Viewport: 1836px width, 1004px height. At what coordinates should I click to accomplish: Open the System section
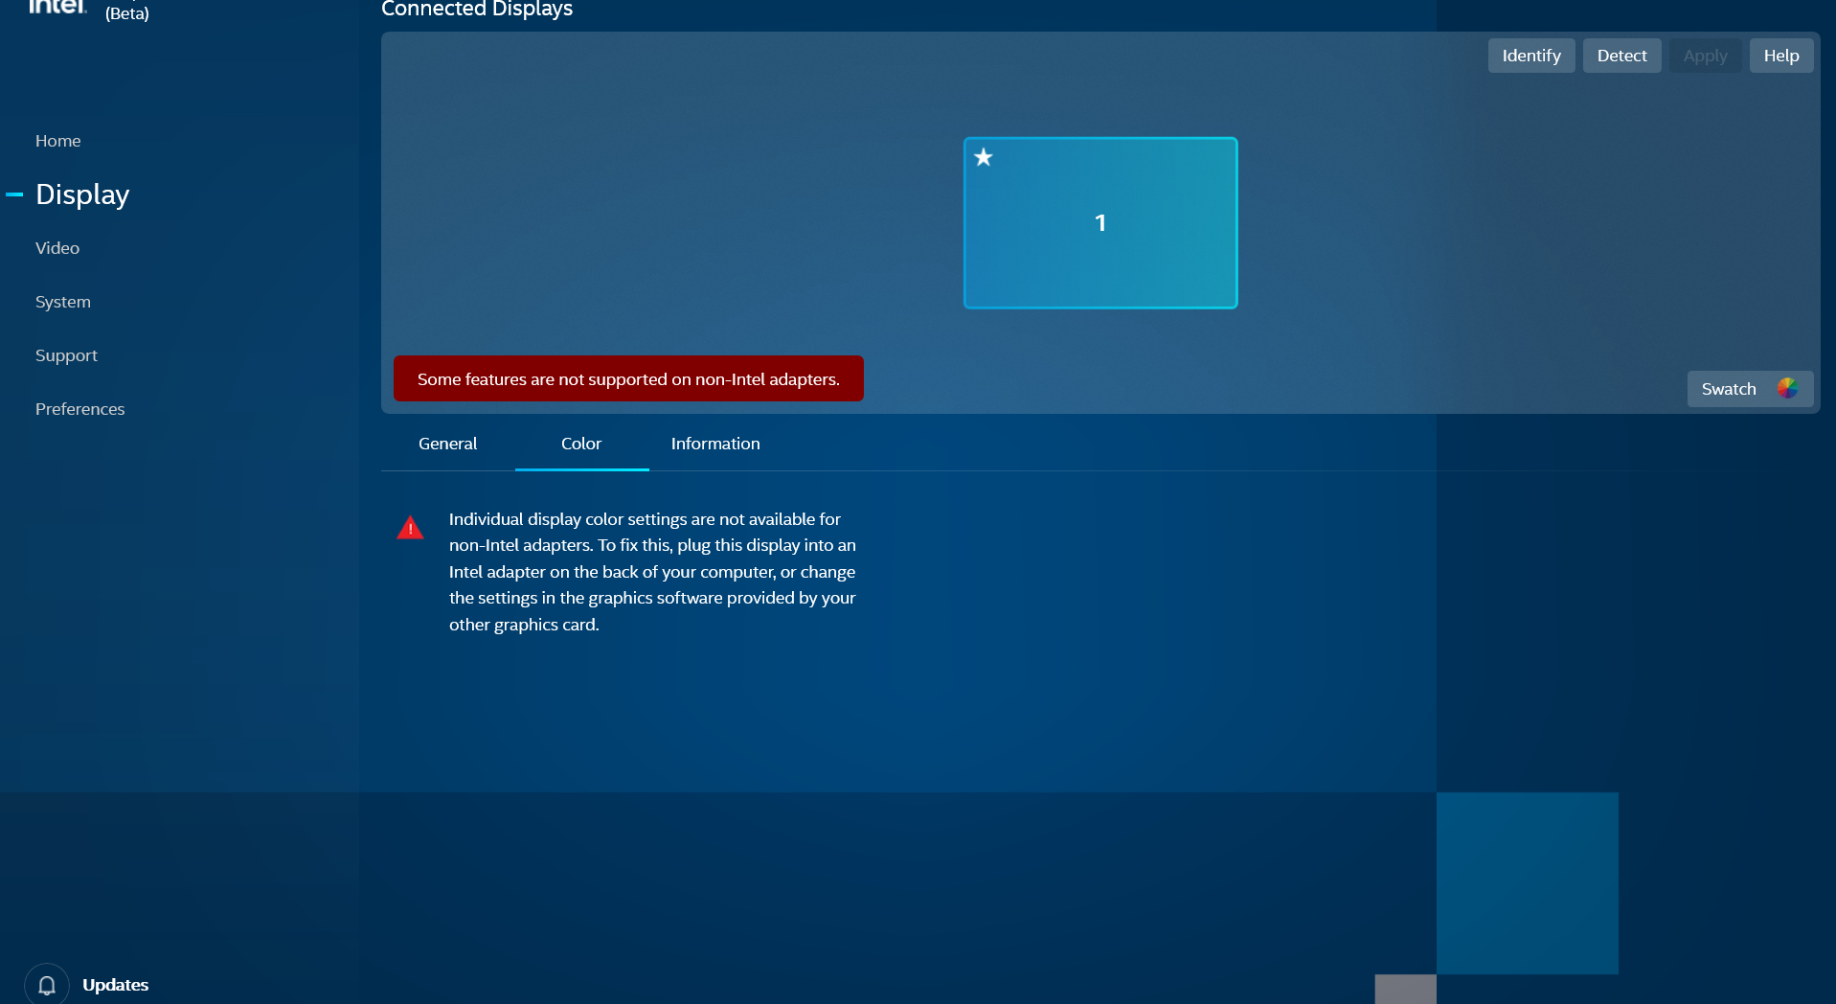click(63, 302)
